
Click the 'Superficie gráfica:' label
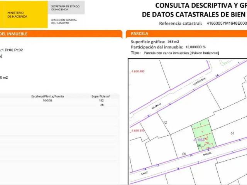[148, 42]
